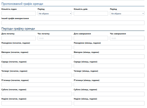Click Неділя (кінець, години) field
The image size is (147, 108).
point(109,103)
